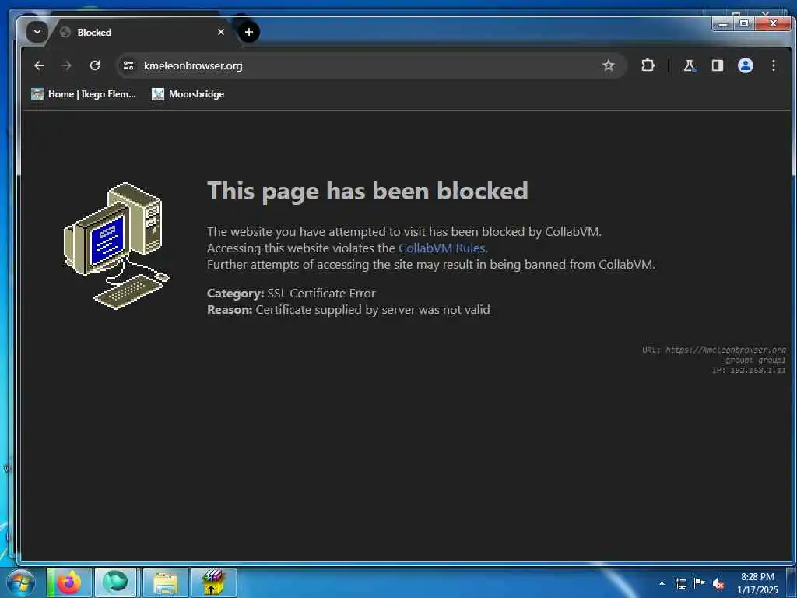Click the 'SSL Certificate Error' category text
The height and width of the screenshot is (598, 797).
(321, 294)
